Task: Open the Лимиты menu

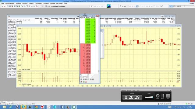Action: [31, 3]
